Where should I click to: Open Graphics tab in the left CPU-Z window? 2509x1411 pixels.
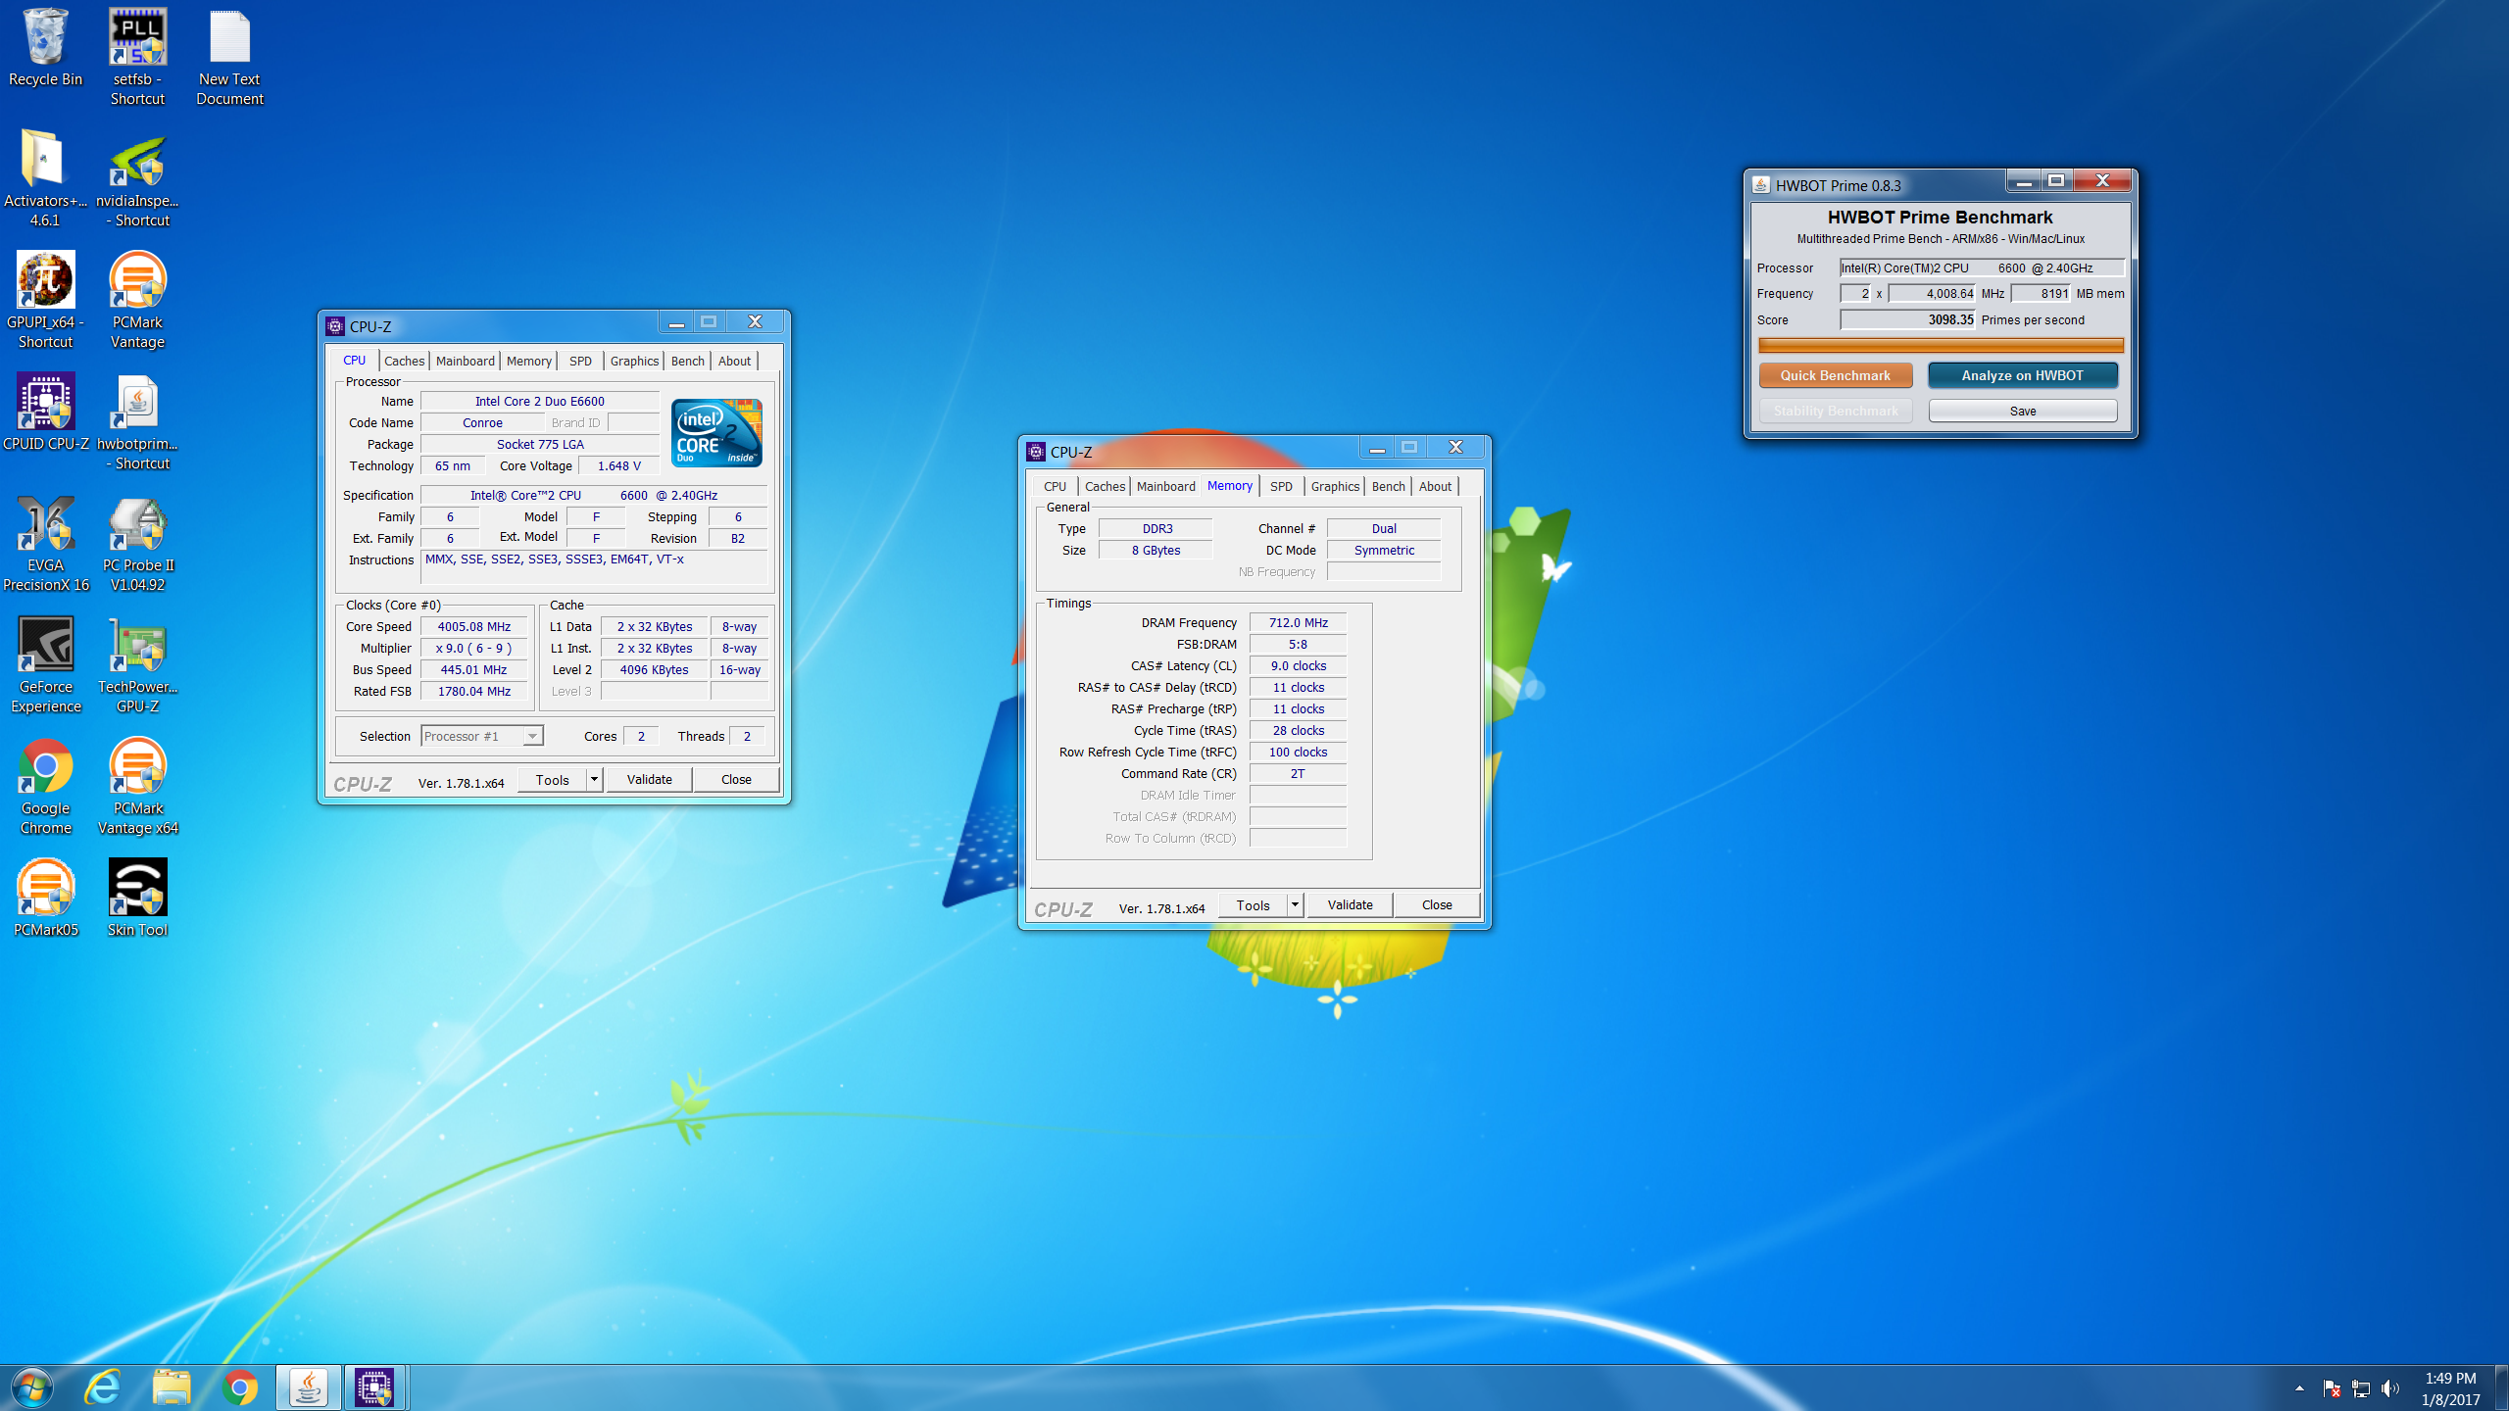[x=634, y=361]
